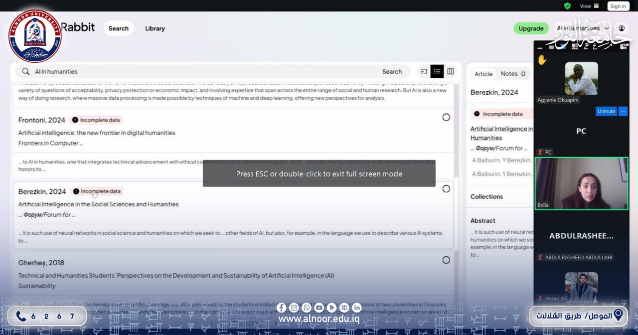Image resolution: width=638 pixels, height=335 pixels.
Task: Switch to the list view layout icon
Action: [x=437, y=71]
